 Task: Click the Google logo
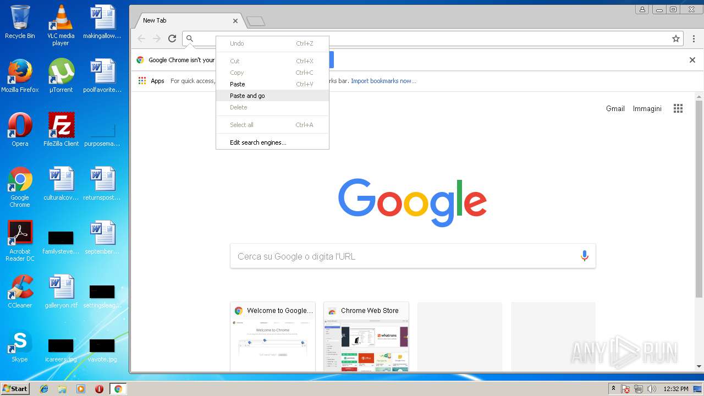click(413, 202)
